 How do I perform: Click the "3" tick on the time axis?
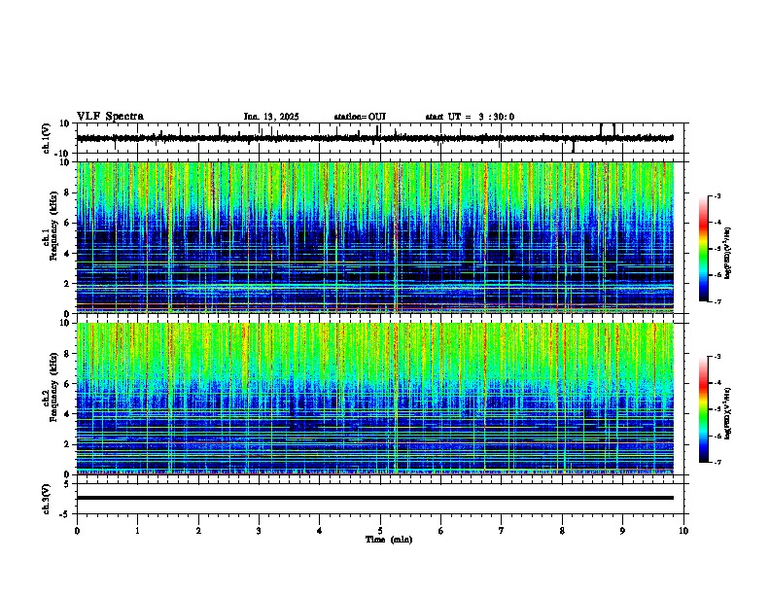click(x=259, y=531)
